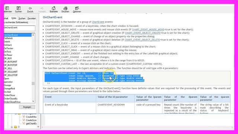This screenshot has width=238, height=134.
Task: Click the Suchen toolbar icon
Action: 19,9
